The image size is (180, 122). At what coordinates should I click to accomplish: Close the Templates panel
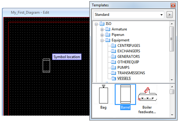(x=173, y=5)
